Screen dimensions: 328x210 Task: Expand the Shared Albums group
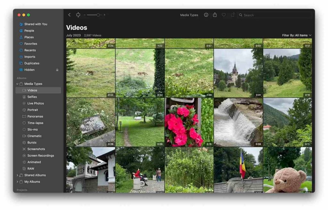point(17,175)
